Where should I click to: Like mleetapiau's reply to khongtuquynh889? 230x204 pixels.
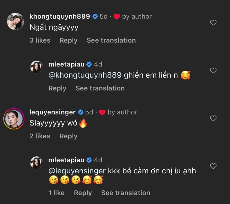[x=213, y=70]
